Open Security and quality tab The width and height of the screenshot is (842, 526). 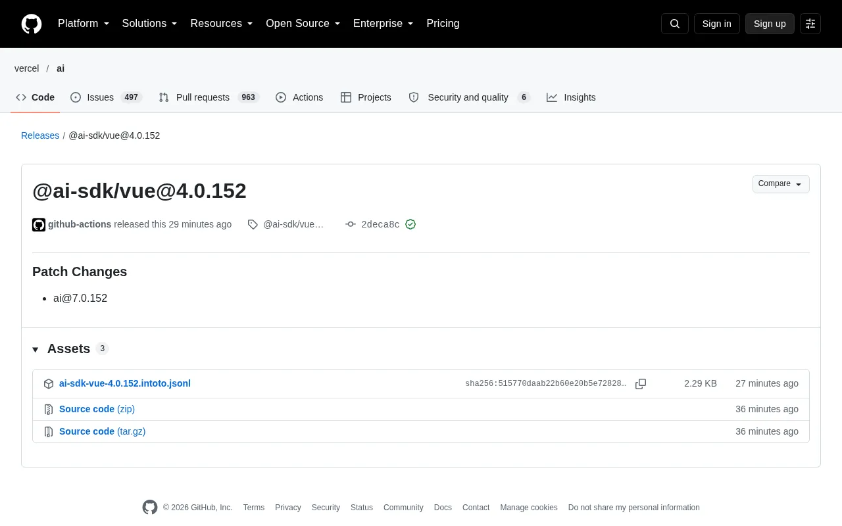pyautogui.click(x=469, y=97)
